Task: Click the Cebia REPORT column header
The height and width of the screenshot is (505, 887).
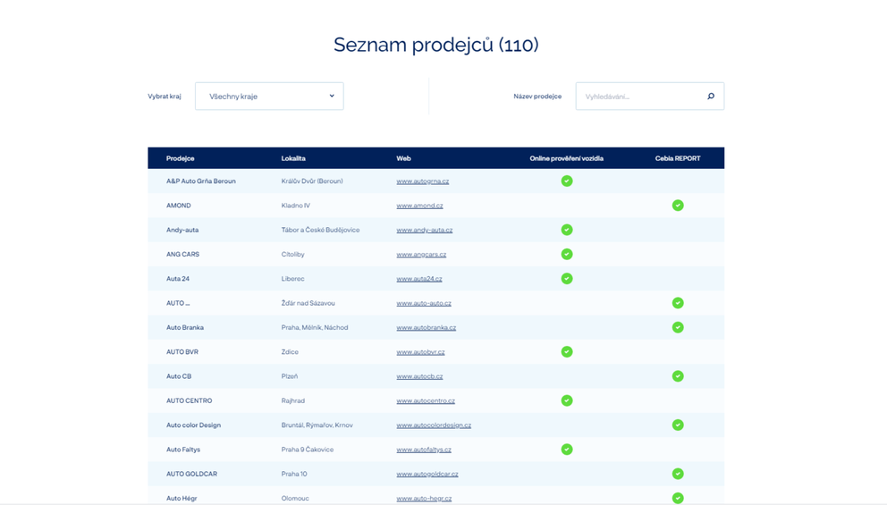Action: 678,158
